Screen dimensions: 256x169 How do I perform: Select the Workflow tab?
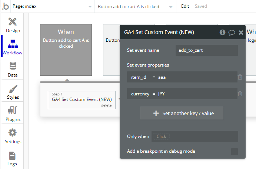(13, 47)
